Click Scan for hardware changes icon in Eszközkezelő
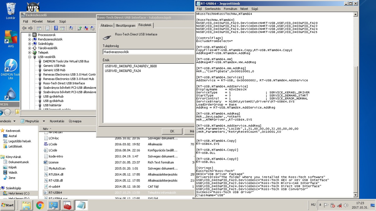This screenshot has height=211, width=376. [x=71, y=28]
